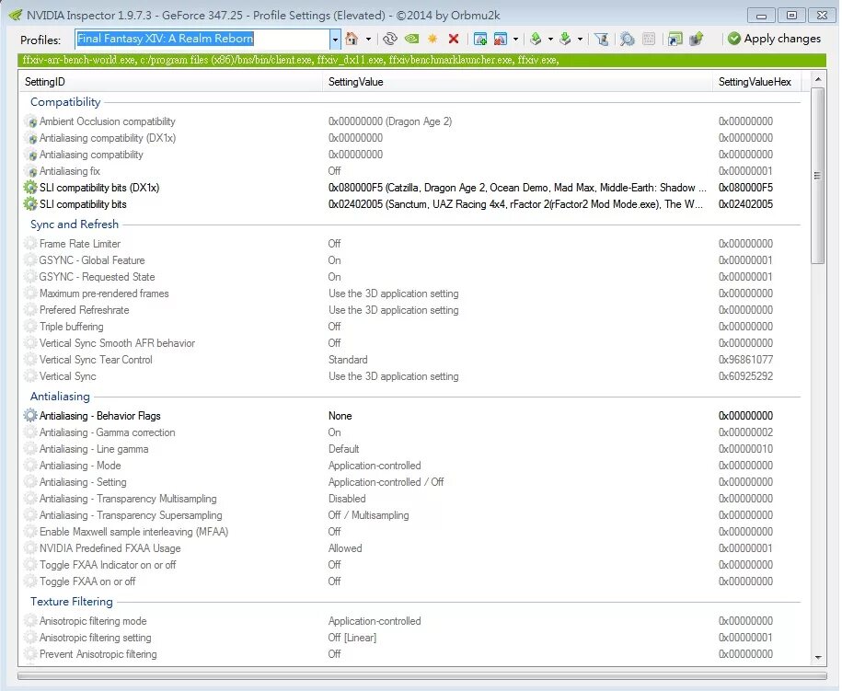Viewport: 842px width, 691px height.
Task: Click the home (global profile) icon
Action: [352, 39]
